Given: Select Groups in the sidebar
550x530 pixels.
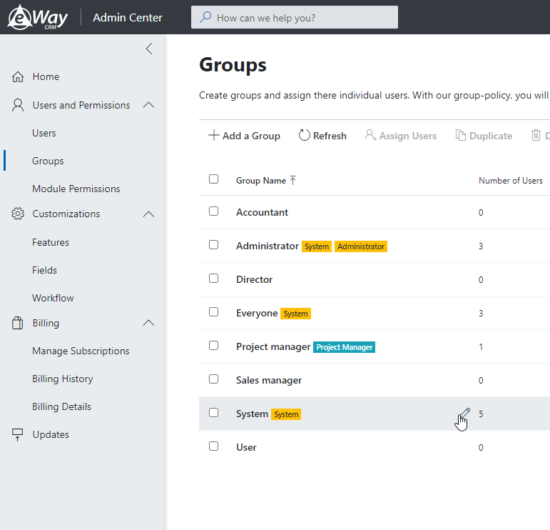Looking at the screenshot, I should (48, 161).
